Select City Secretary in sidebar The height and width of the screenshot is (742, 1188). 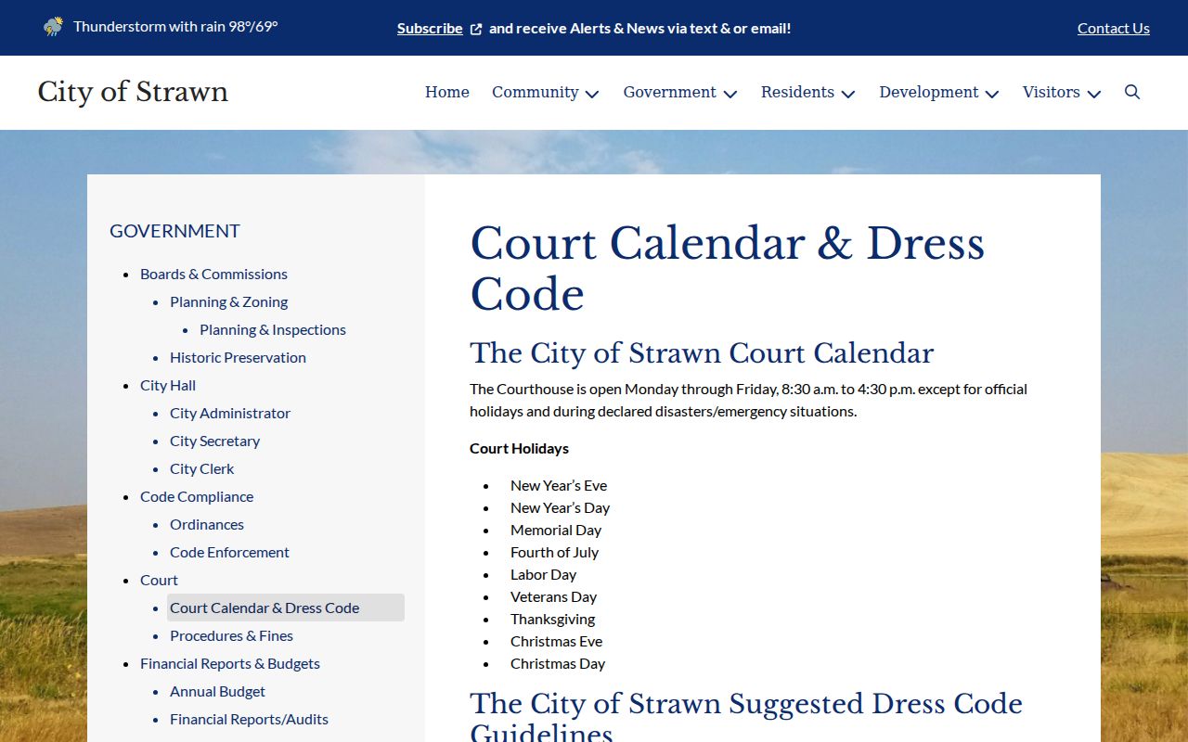coord(214,441)
